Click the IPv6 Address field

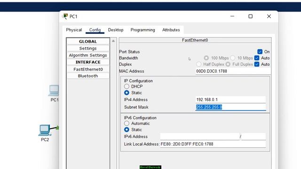coord(199,137)
